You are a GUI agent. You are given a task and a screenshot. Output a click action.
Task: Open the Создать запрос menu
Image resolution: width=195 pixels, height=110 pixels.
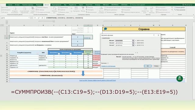click(x=33, y=10)
